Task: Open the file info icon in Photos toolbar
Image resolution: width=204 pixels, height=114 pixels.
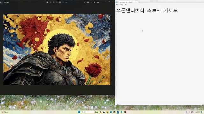Action: pyautogui.click(x=60, y=2)
